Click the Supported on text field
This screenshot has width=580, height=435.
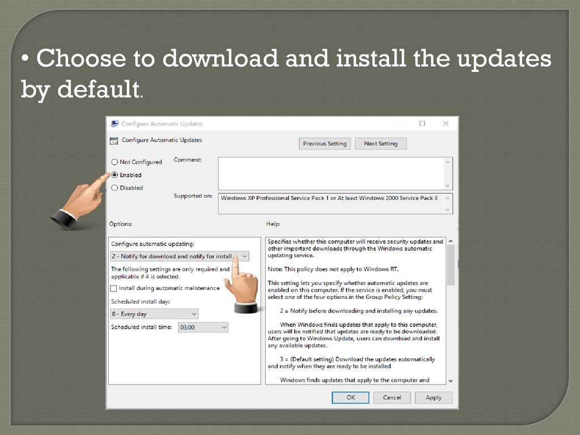tap(331, 203)
